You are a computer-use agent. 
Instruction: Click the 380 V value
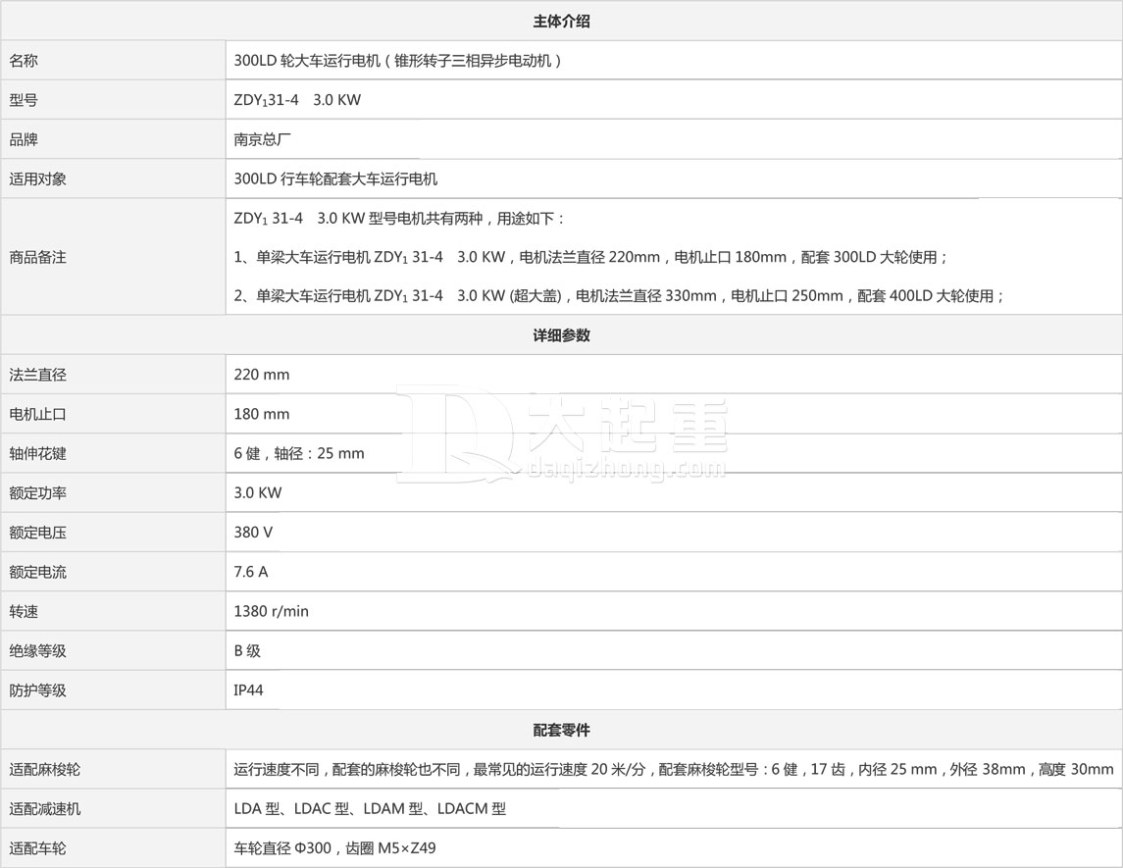pos(253,533)
